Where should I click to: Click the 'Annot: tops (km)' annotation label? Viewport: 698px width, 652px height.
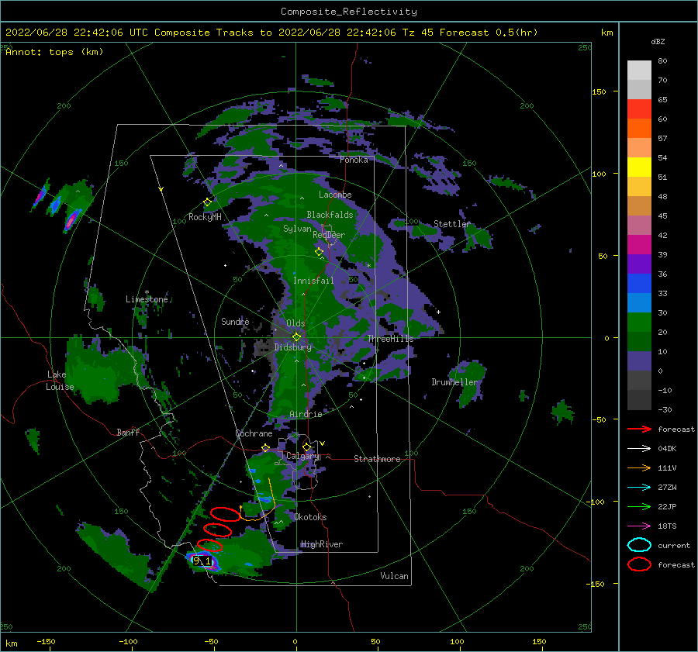tap(54, 52)
